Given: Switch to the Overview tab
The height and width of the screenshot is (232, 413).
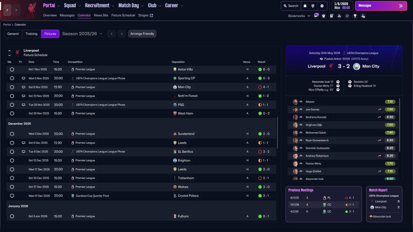Looking at the screenshot, I should (50, 15).
